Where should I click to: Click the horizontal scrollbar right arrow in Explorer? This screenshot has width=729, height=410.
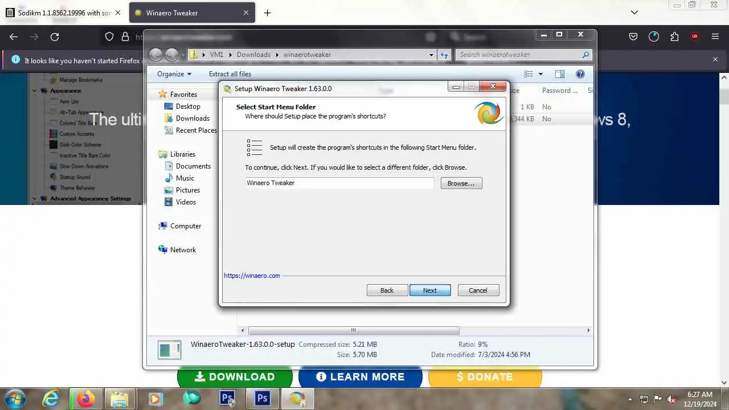(588, 330)
